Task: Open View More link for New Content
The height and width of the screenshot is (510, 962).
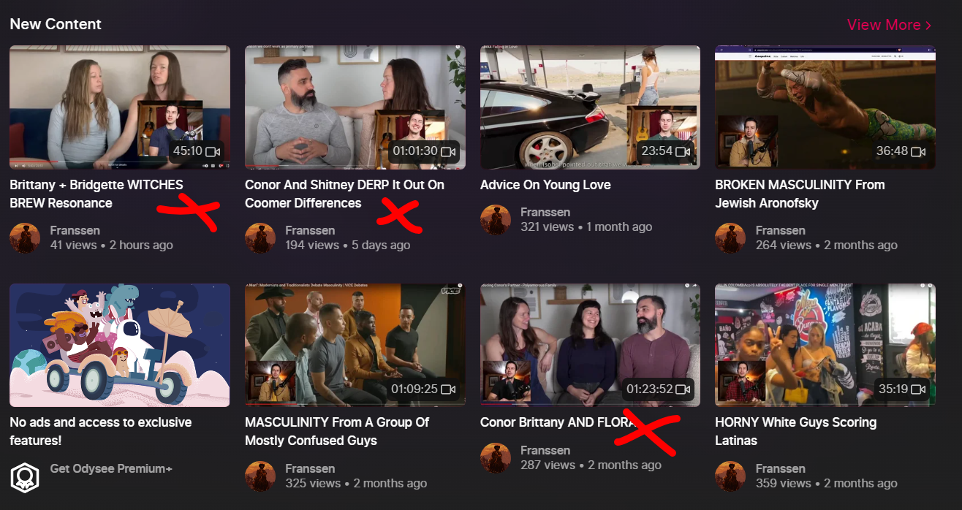Action: 889,25
